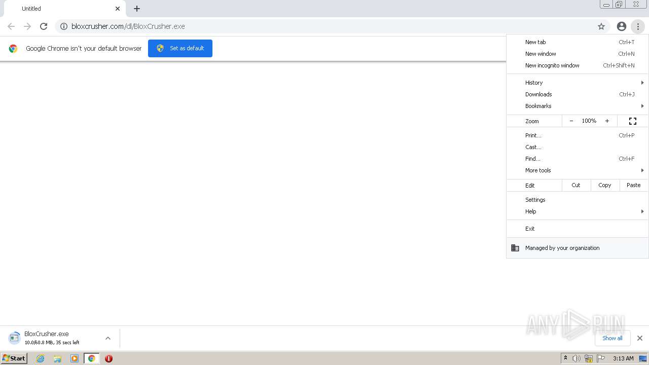Click Copy in the Edit row
This screenshot has height=365, width=649.
click(x=605, y=186)
